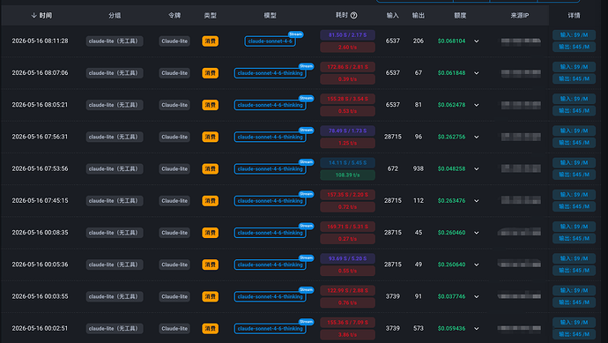Viewport: 608px width, 343px height.
Task: Select timestamp 2026-05-16 00:08:35
Action: click(x=40, y=233)
